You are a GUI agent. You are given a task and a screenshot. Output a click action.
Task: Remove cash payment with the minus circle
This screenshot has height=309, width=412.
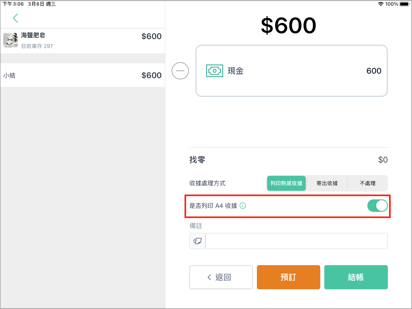pyautogui.click(x=180, y=71)
